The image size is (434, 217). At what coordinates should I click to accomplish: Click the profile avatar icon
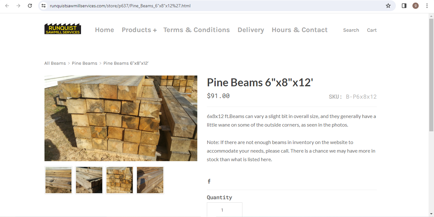coord(416,6)
